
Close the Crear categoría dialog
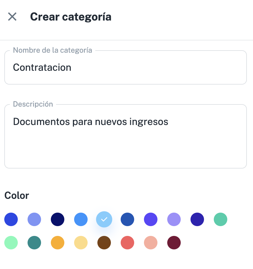12,17
